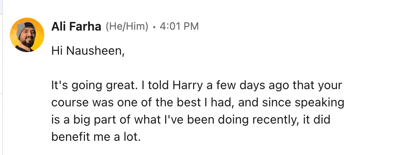The width and height of the screenshot is (406, 155).
Task: Click the name 'Nausheen' in the greeting
Action: click(95, 51)
